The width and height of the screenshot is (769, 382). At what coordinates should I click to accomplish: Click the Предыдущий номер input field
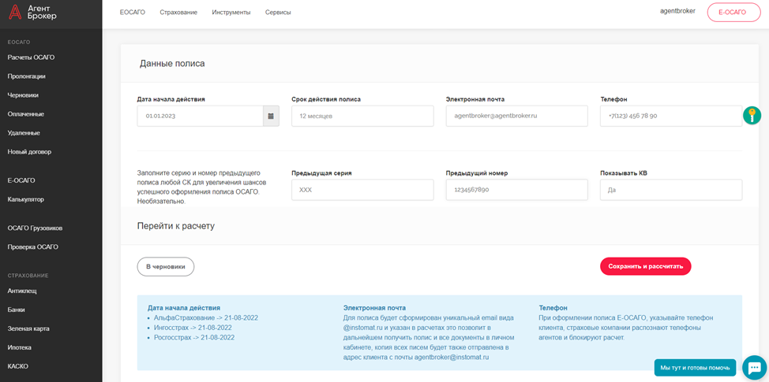(x=516, y=190)
